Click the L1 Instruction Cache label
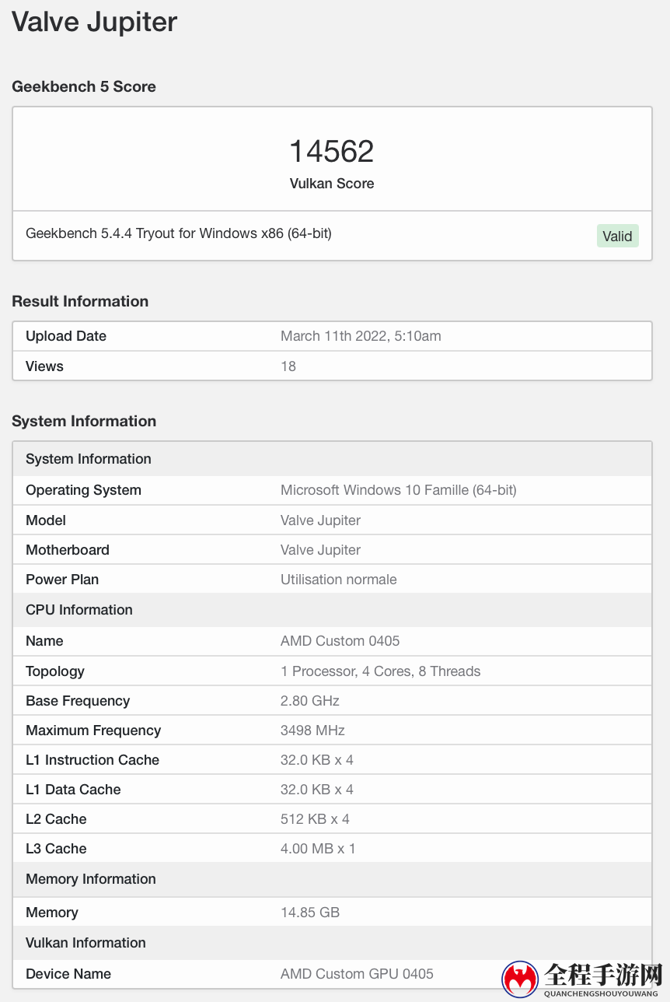 tap(92, 760)
